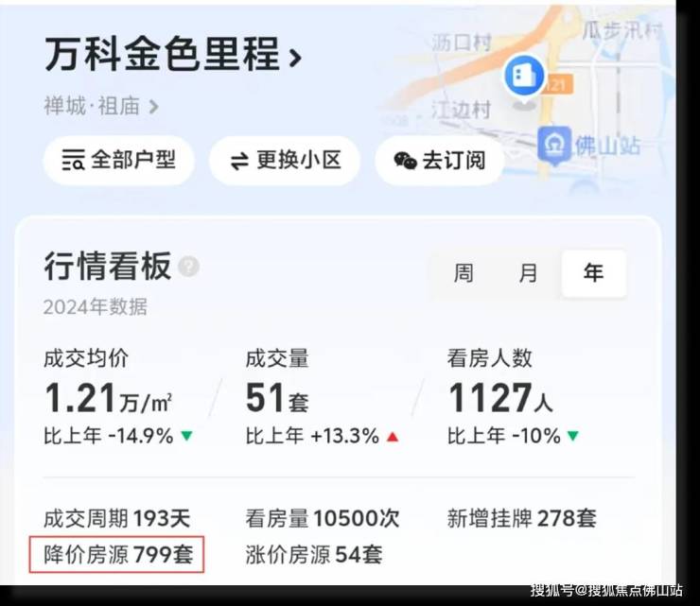Click the green down arrow beside -14.9%
This screenshot has width=700, height=606.
(x=187, y=436)
